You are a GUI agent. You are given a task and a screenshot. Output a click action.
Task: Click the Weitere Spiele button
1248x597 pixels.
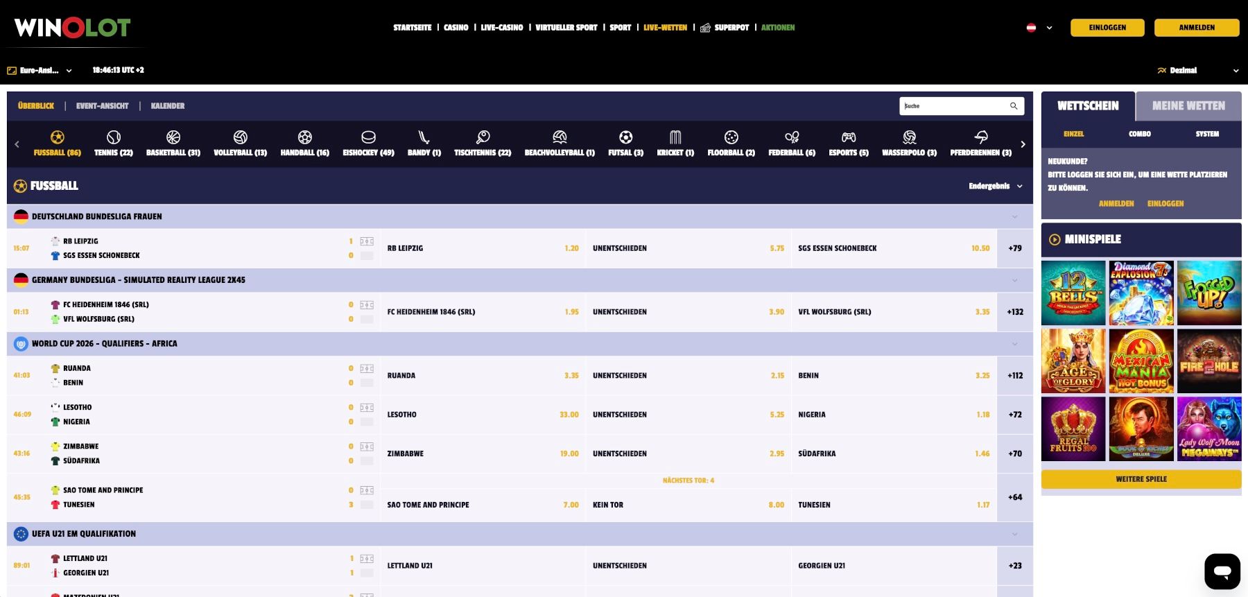click(1141, 479)
